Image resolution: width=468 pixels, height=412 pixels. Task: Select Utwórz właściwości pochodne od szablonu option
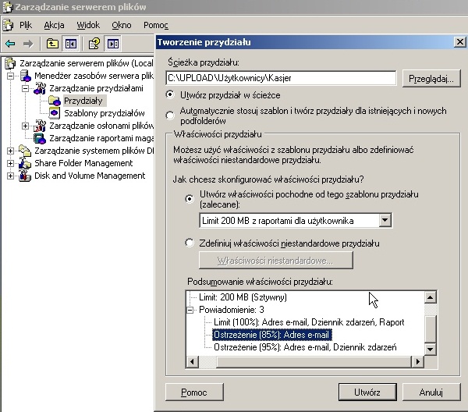tap(190, 199)
